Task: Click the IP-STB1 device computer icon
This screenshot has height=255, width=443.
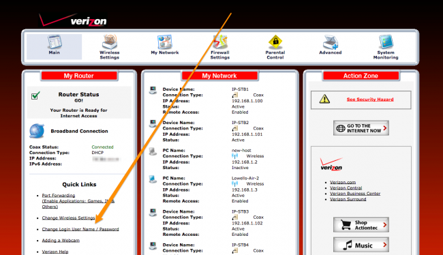Action: click(x=153, y=91)
